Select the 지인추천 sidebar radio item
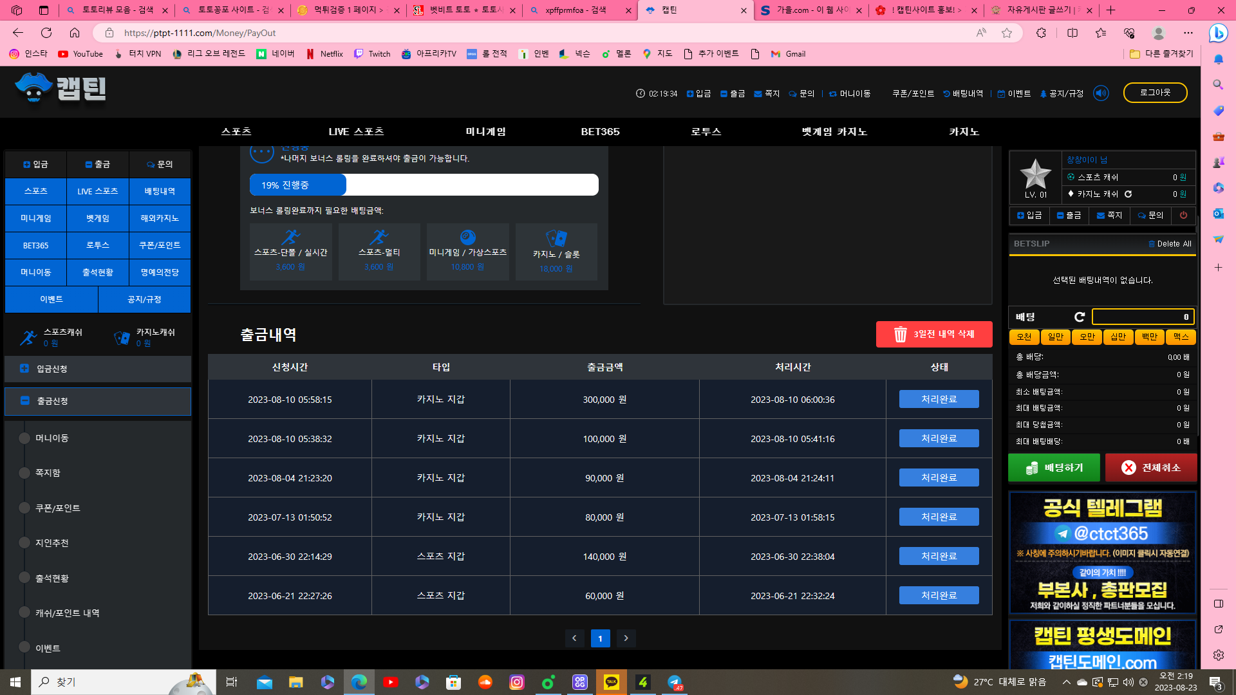Image resolution: width=1236 pixels, height=695 pixels. point(24,543)
